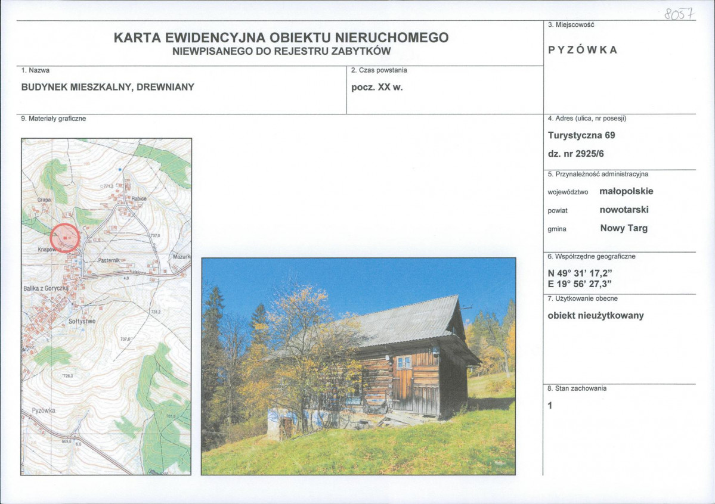Click the label "3. Miejscowość"
The height and width of the screenshot is (504, 715).
[571, 24]
